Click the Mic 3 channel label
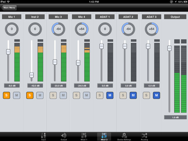188x141 pixels. [58, 17]
